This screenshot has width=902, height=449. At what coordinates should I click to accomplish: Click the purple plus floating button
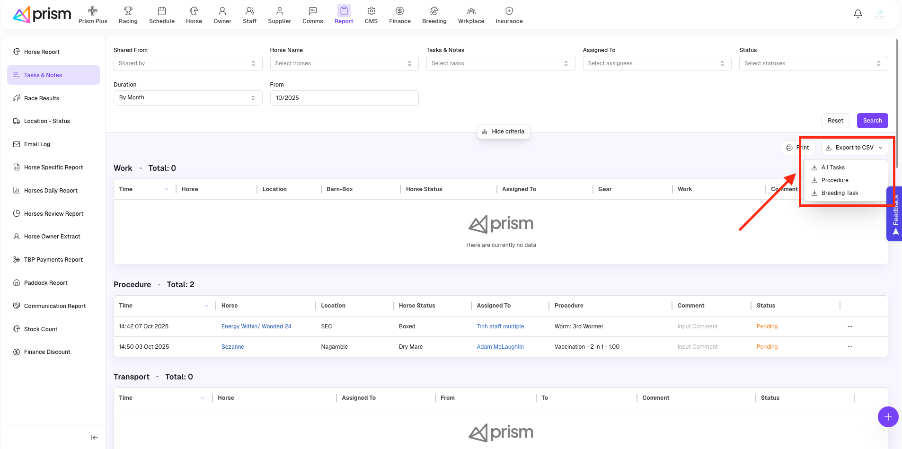(888, 417)
